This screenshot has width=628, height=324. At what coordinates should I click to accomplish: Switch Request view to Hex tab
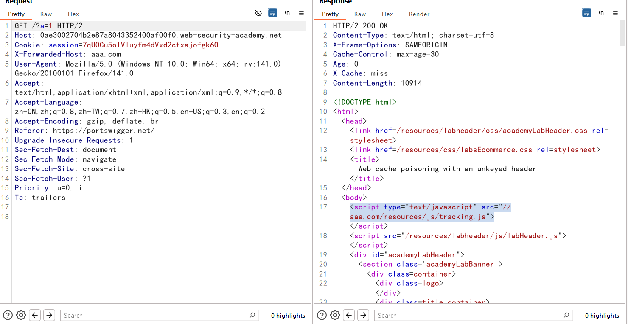(x=73, y=14)
